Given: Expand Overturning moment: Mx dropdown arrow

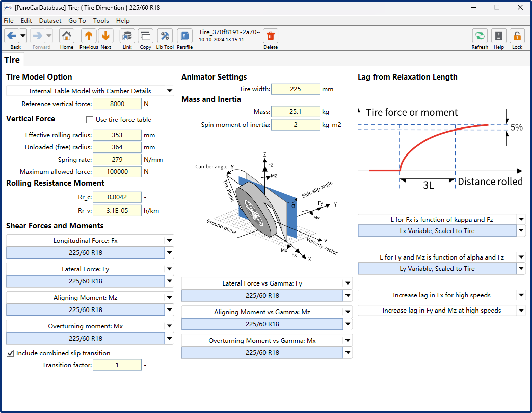Looking at the screenshot, I should point(169,326).
